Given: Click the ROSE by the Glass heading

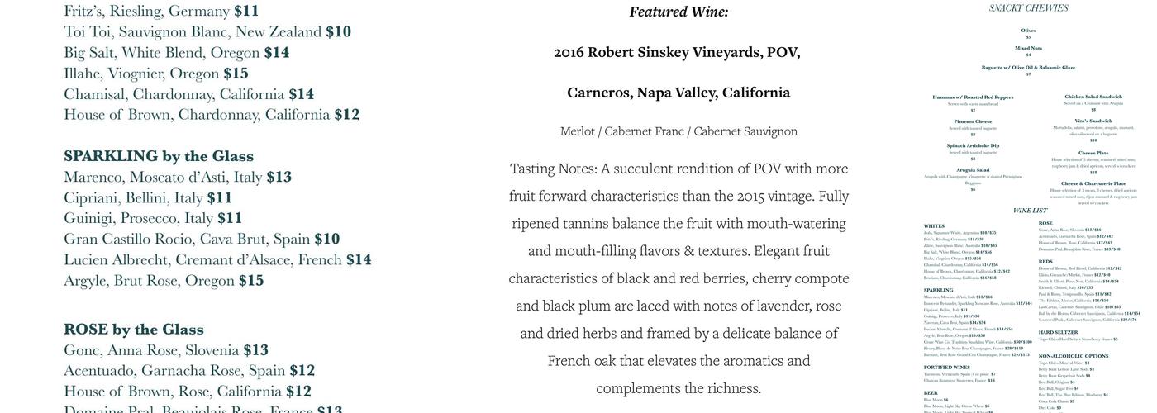Looking at the screenshot, I should pyautogui.click(x=134, y=330).
